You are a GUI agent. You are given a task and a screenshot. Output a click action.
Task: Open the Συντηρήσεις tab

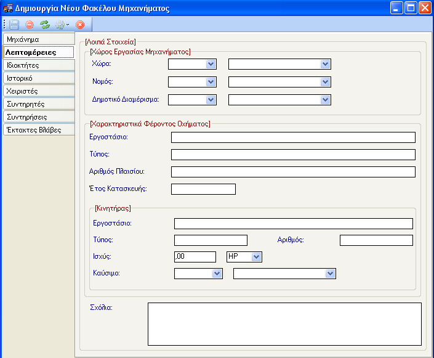pyautogui.click(x=39, y=117)
